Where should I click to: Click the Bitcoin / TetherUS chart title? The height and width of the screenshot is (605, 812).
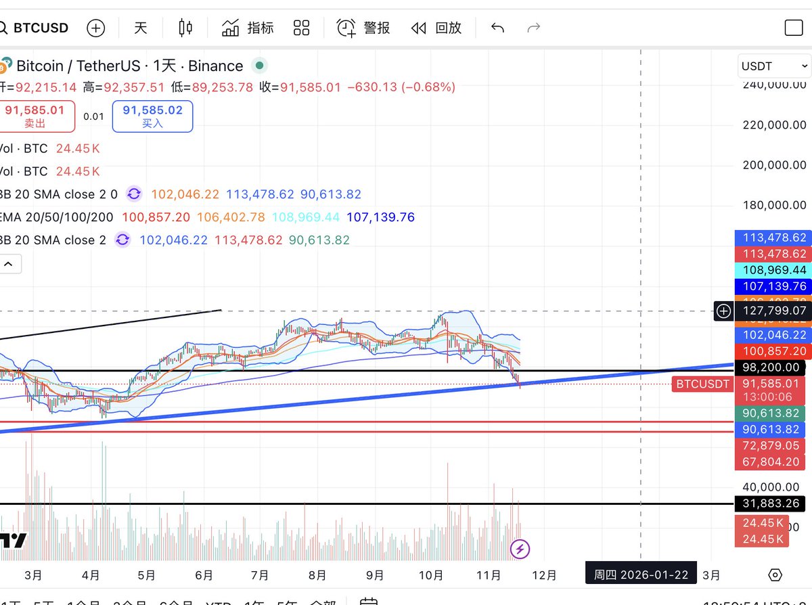click(x=129, y=66)
